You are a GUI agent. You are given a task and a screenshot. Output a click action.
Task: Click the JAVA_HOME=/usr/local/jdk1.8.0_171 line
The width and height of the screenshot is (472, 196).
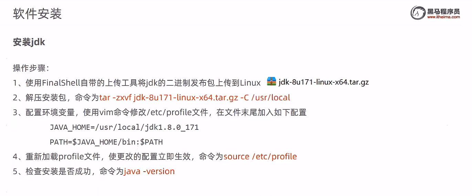click(x=124, y=127)
